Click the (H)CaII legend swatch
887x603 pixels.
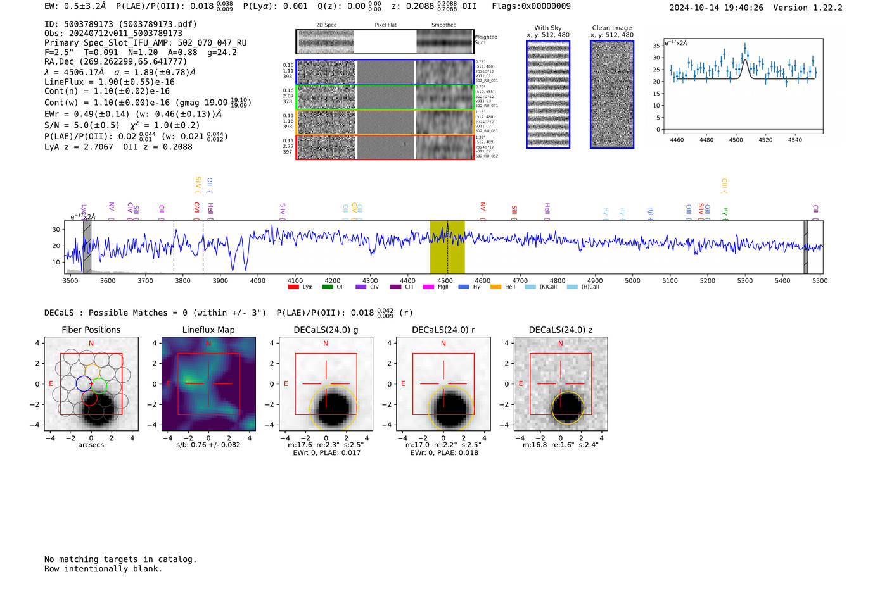coord(572,287)
